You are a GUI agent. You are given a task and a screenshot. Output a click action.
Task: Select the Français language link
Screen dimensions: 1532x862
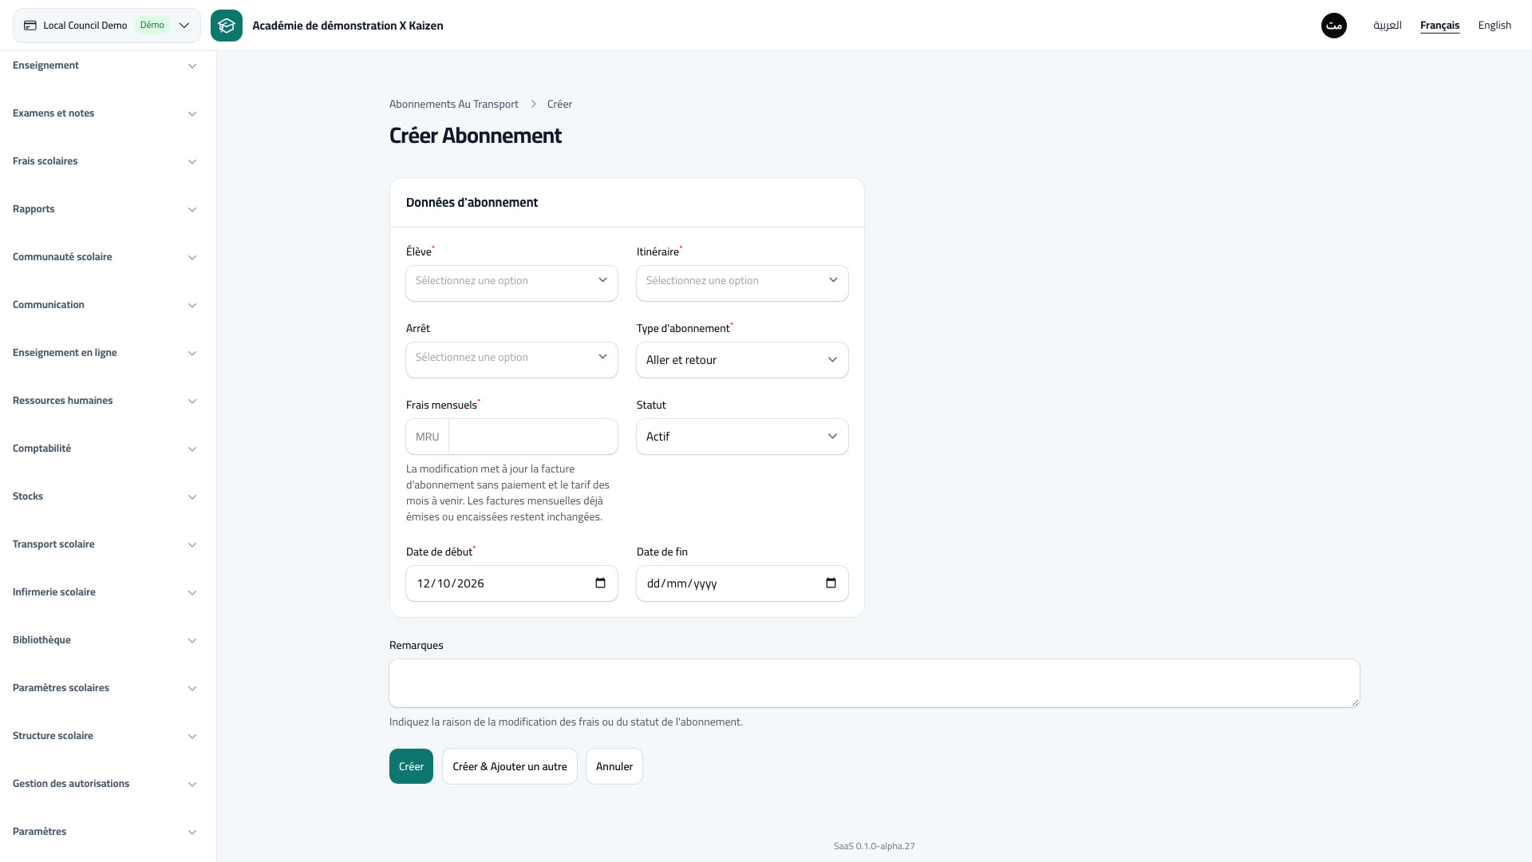(x=1439, y=26)
